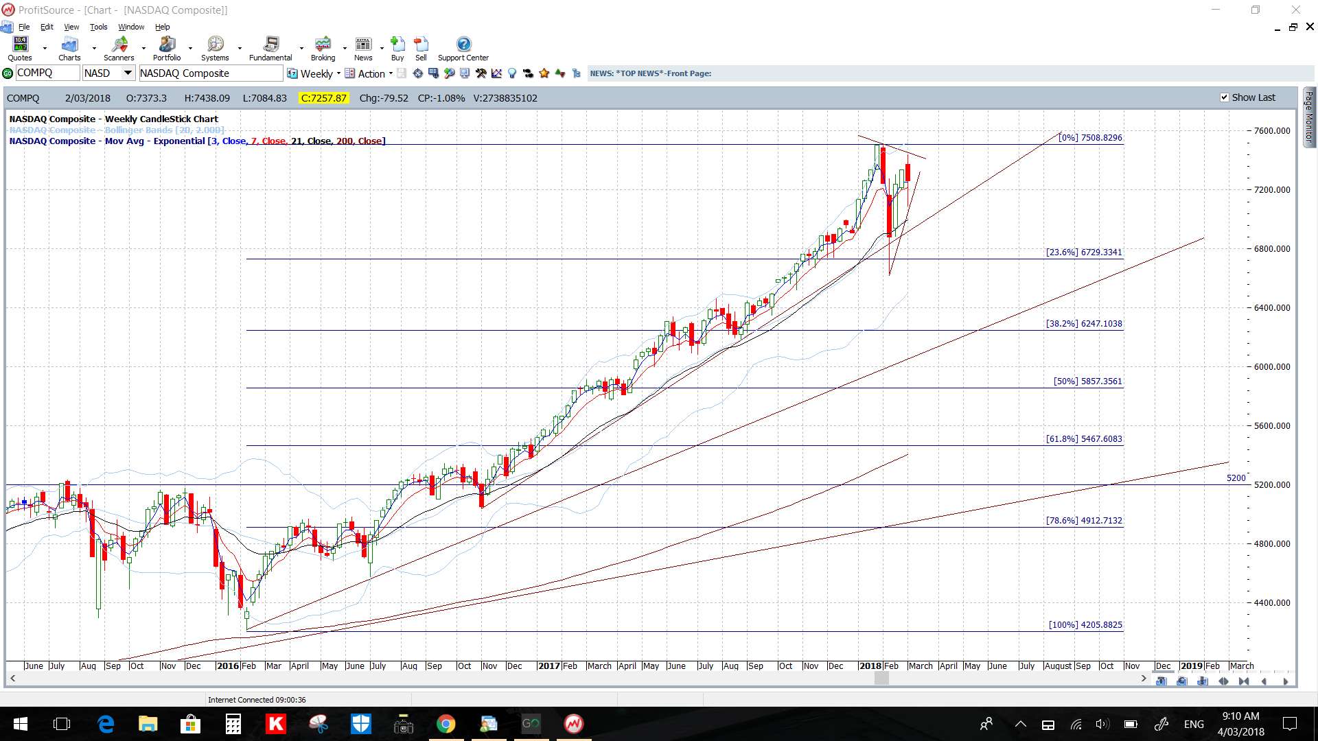Click the crosshair target tool icon
This screenshot has height=741, width=1318.
tap(417, 73)
